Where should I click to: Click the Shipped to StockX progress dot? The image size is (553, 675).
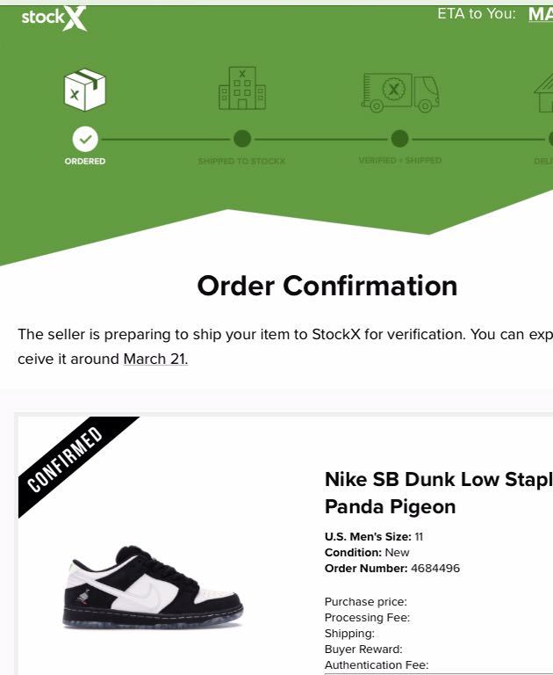(242, 139)
